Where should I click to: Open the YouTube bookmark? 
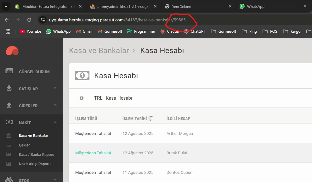point(31,31)
